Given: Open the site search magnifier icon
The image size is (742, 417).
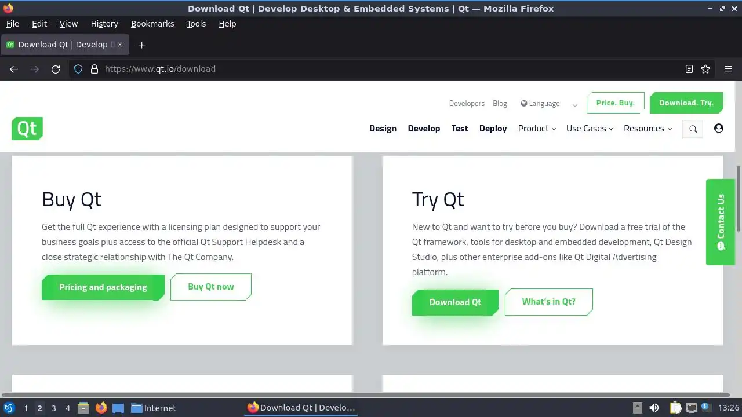Looking at the screenshot, I should click(693, 129).
